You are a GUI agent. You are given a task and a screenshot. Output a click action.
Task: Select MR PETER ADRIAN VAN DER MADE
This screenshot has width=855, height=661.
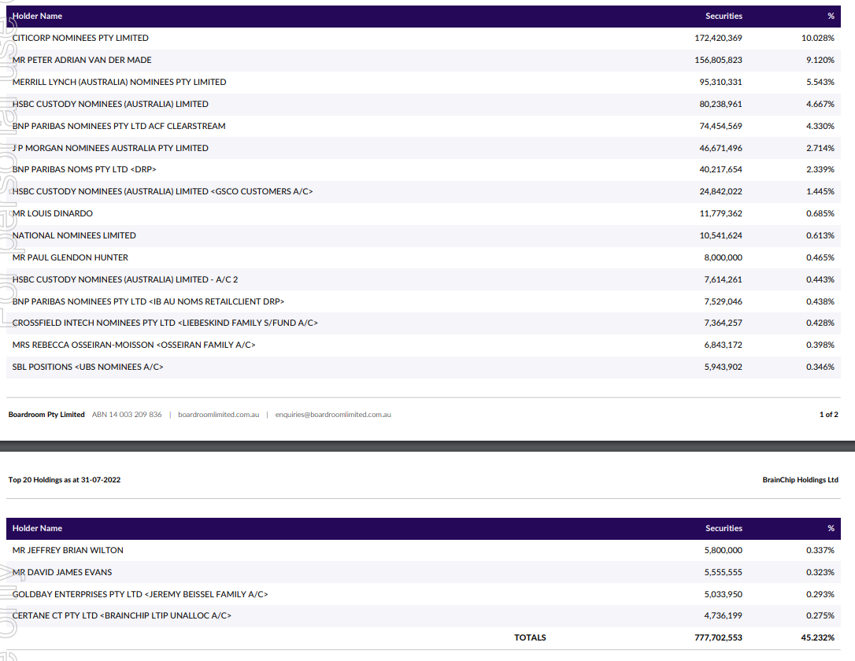(82, 60)
